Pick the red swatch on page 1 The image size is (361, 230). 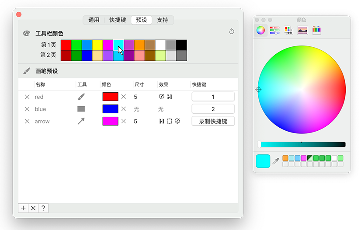tap(66, 45)
